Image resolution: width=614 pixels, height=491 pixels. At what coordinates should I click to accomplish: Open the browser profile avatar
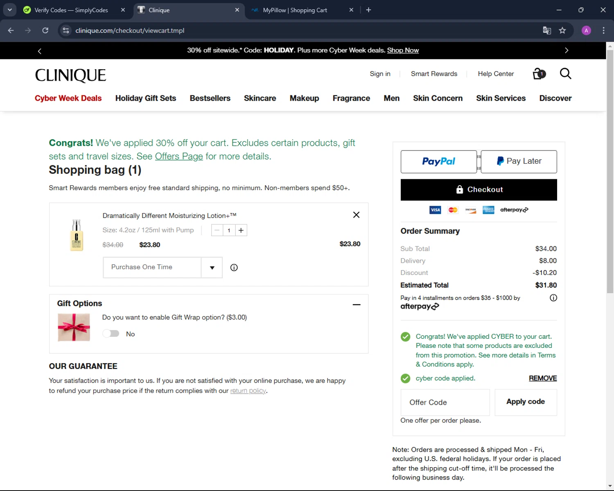point(586,30)
